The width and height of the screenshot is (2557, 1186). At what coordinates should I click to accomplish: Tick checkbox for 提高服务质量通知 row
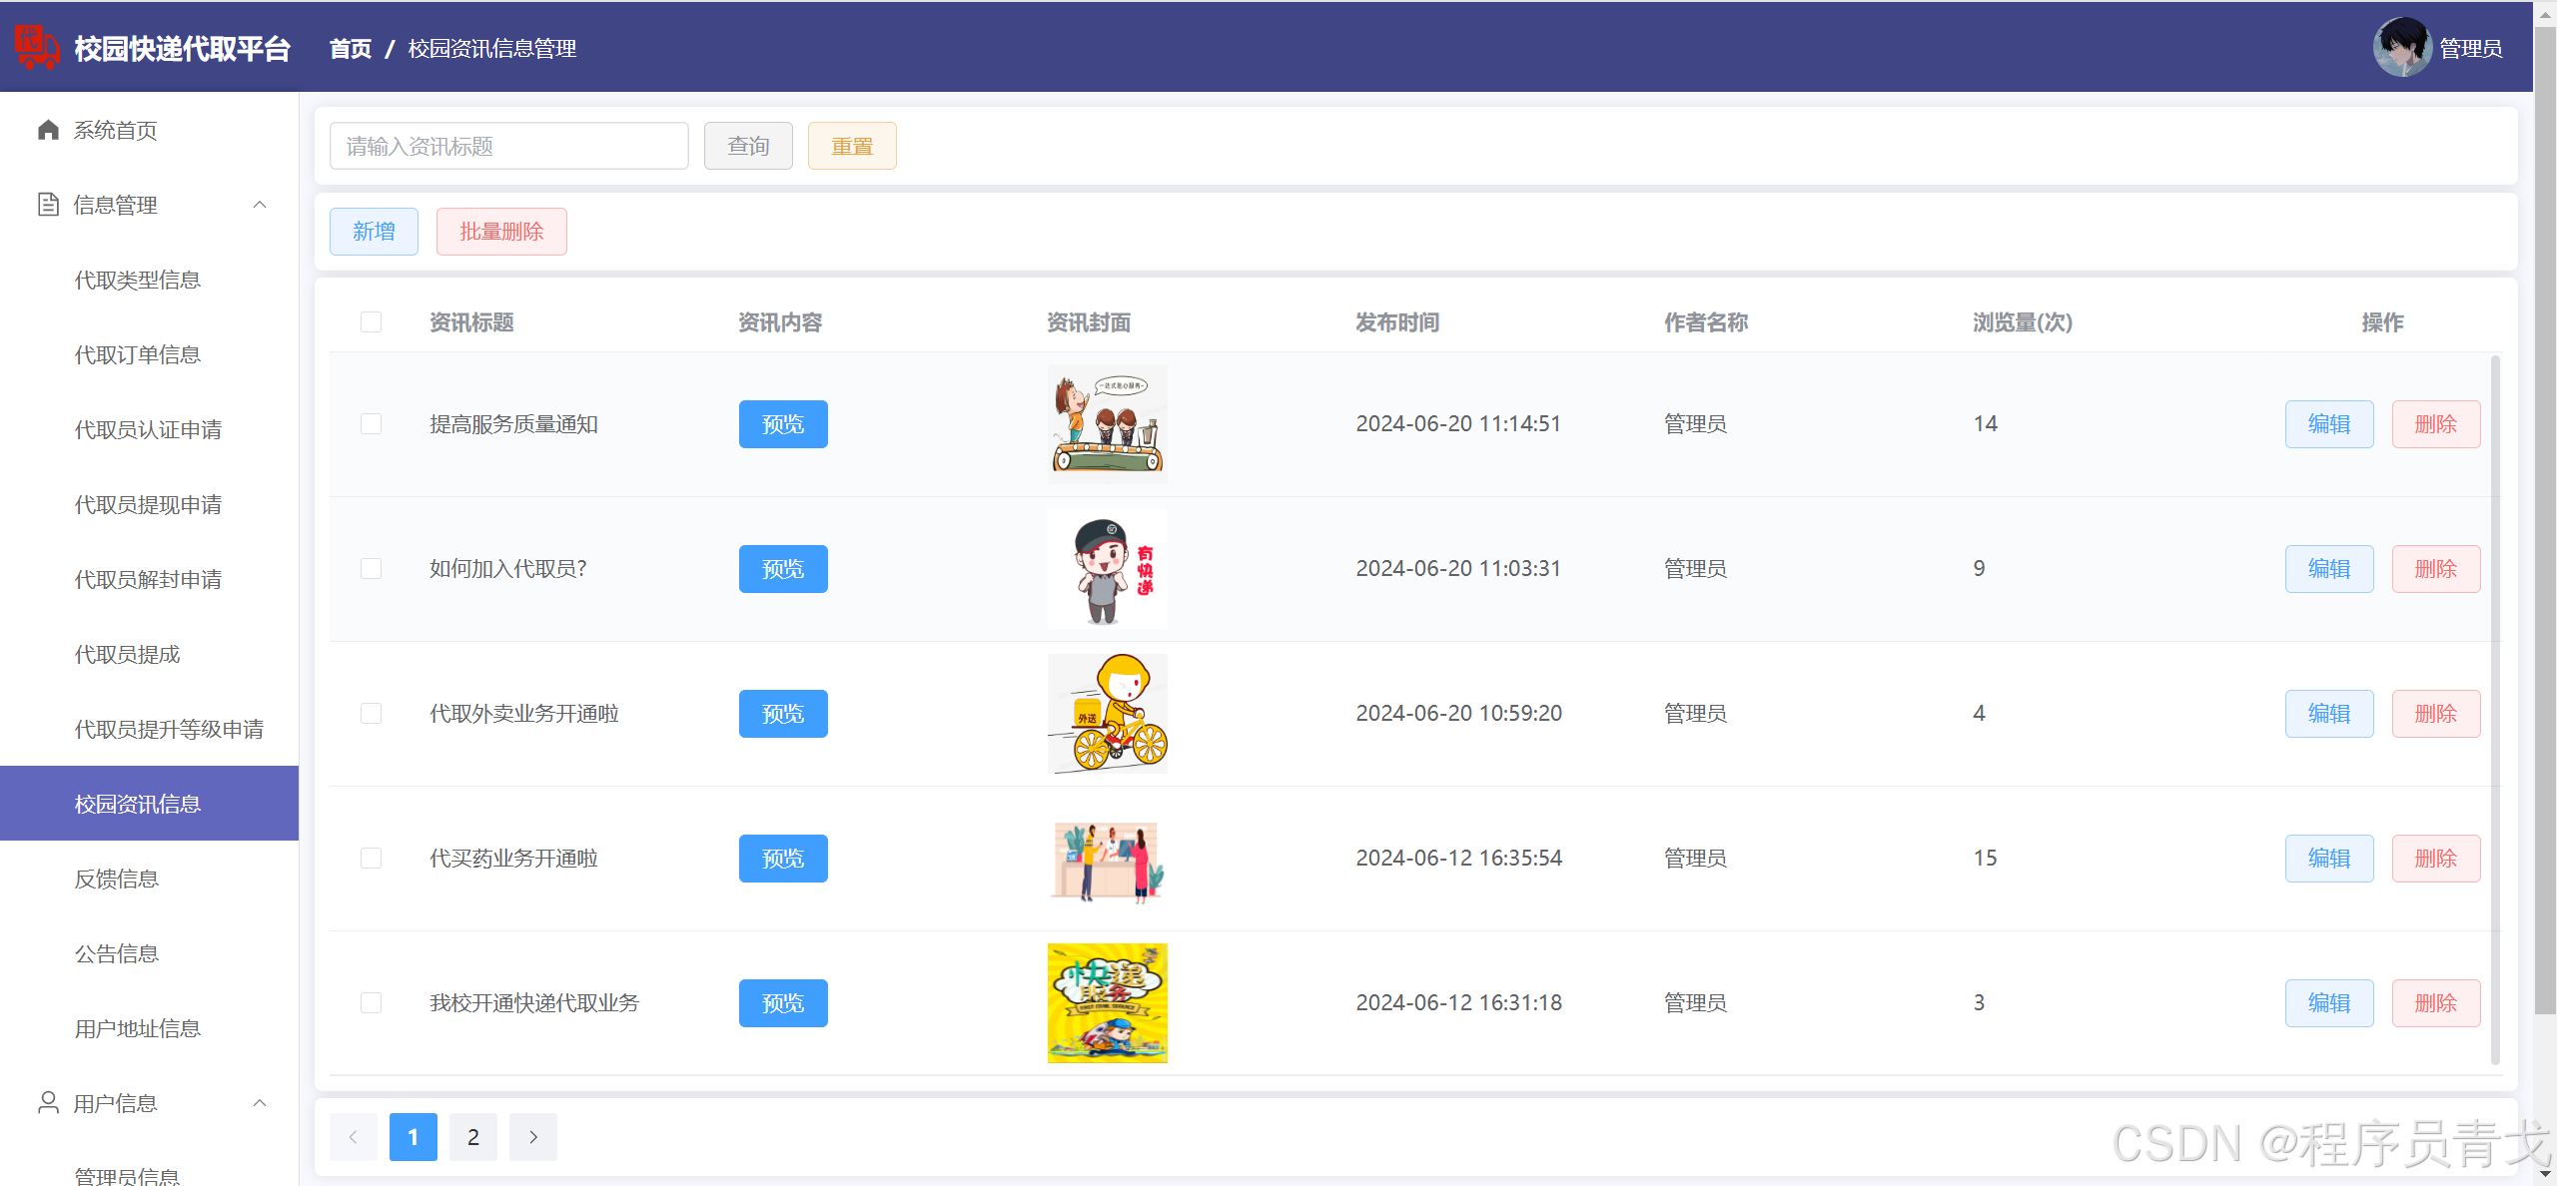coord(371,423)
